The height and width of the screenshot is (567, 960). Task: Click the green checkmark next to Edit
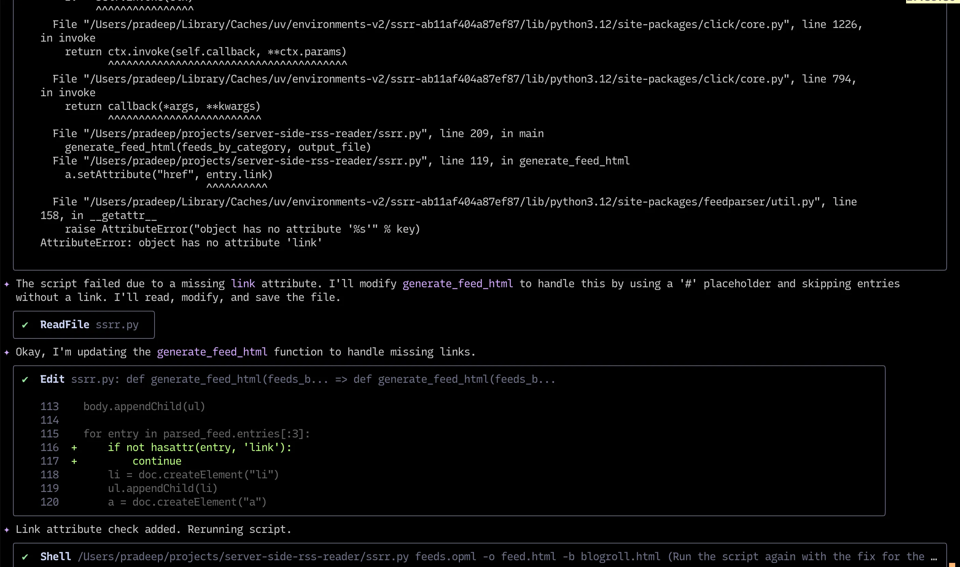coord(25,379)
